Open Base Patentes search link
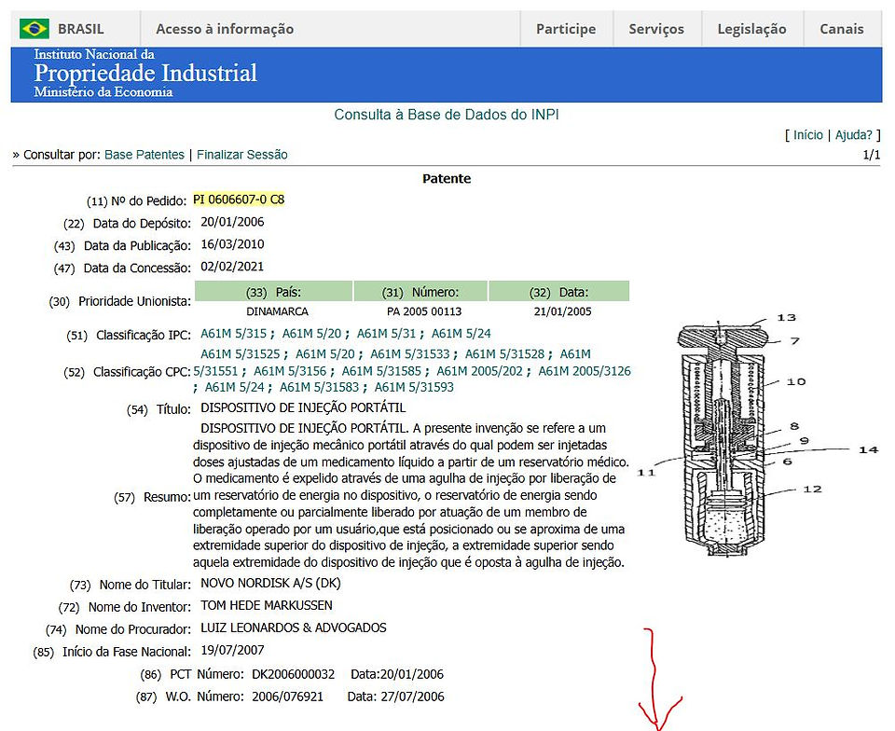 pos(145,155)
